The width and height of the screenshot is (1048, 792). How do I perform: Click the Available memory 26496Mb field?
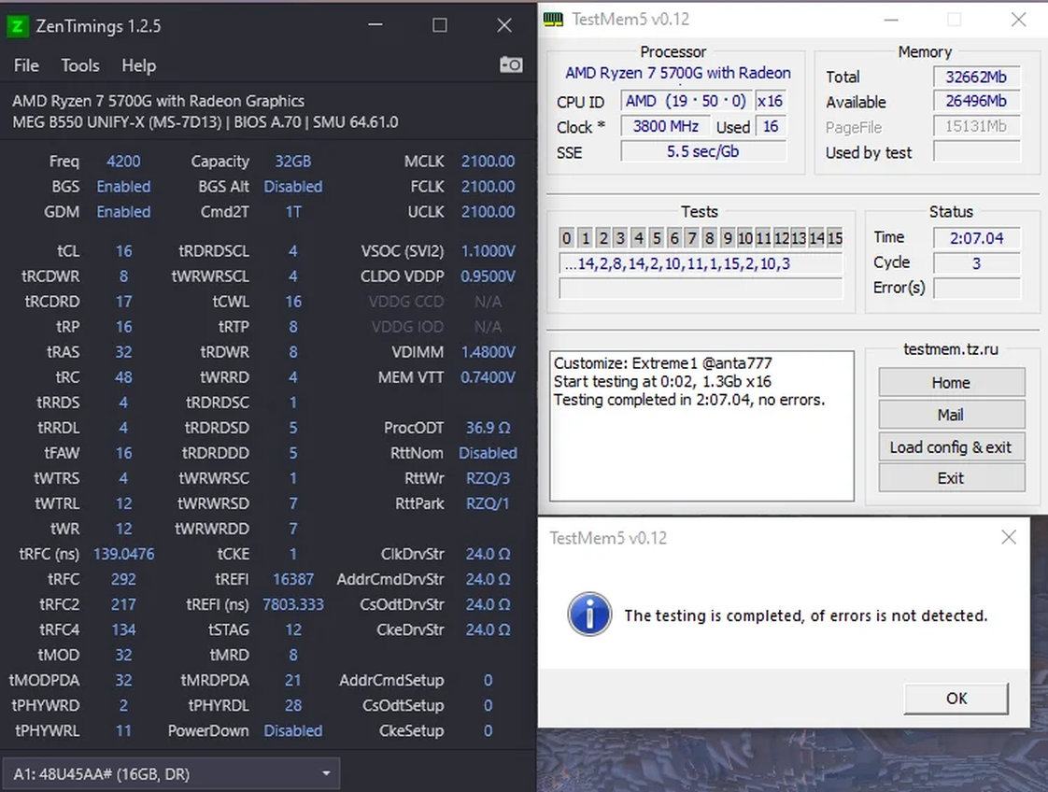[x=976, y=101]
